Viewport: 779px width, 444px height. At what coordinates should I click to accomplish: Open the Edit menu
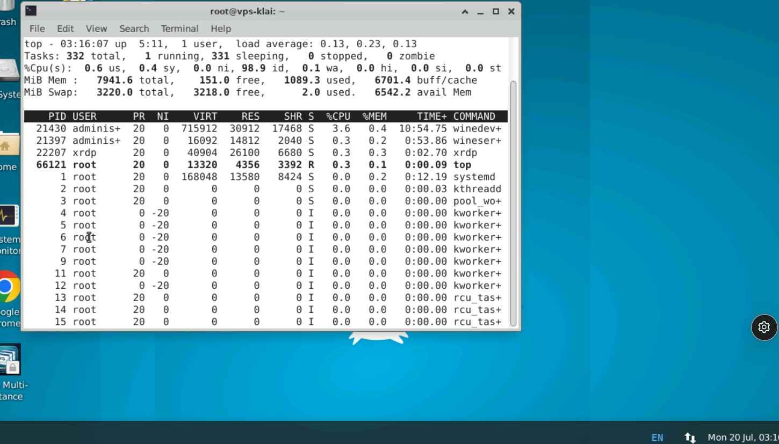coord(65,28)
